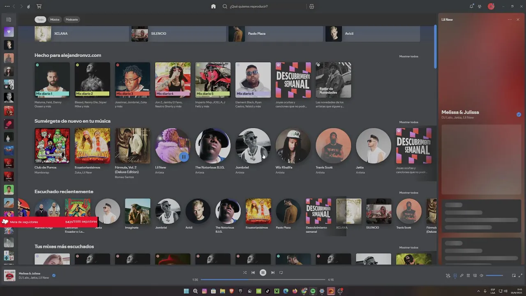Open the Browse icon beside search
Screen dimensions: 526x296
311,6
